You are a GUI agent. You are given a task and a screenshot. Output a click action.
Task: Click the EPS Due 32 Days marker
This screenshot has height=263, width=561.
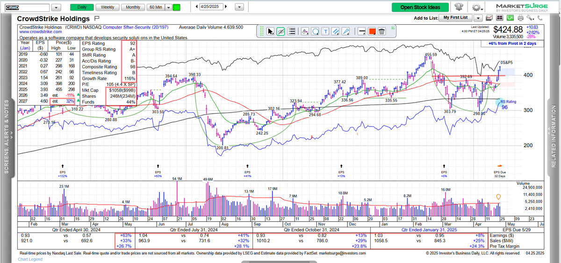tap(500, 171)
